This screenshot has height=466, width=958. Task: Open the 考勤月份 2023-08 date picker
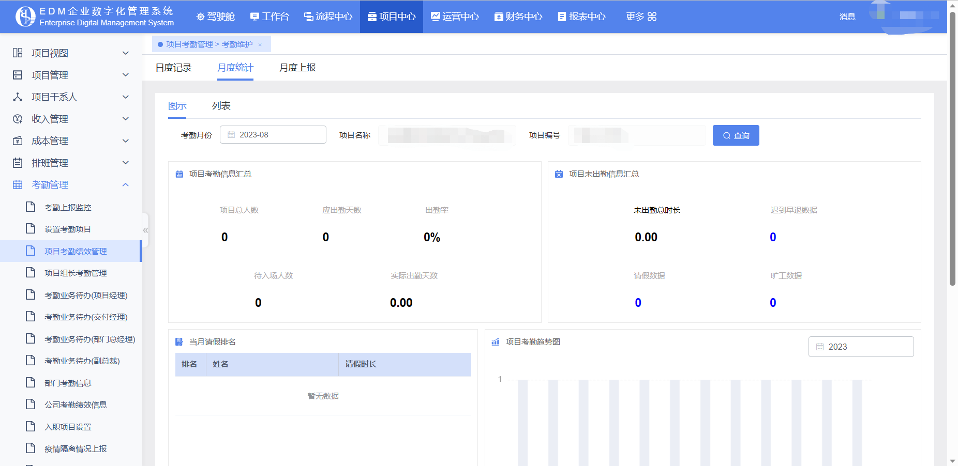coord(273,135)
